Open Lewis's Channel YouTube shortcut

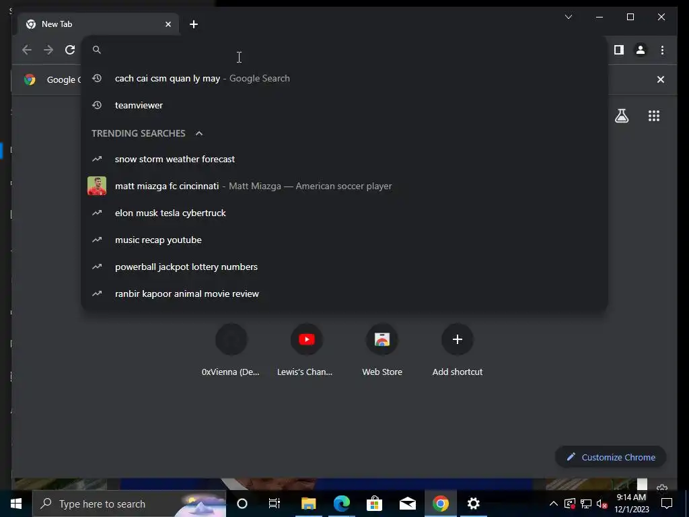pyautogui.click(x=306, y=350)
